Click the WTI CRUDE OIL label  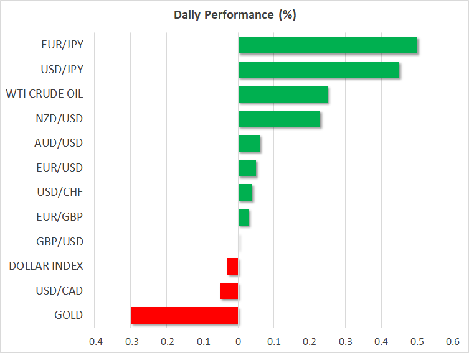tap(44, 94)
